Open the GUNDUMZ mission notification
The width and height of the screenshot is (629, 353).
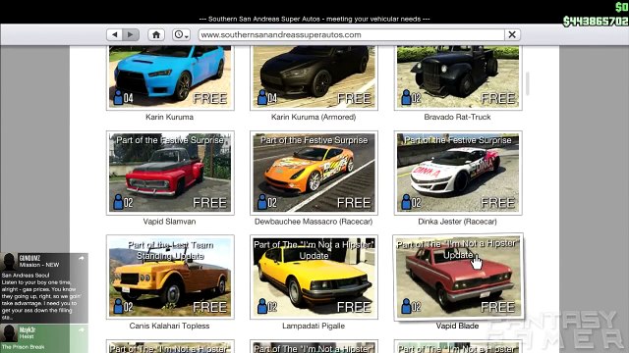coord(43,287)
